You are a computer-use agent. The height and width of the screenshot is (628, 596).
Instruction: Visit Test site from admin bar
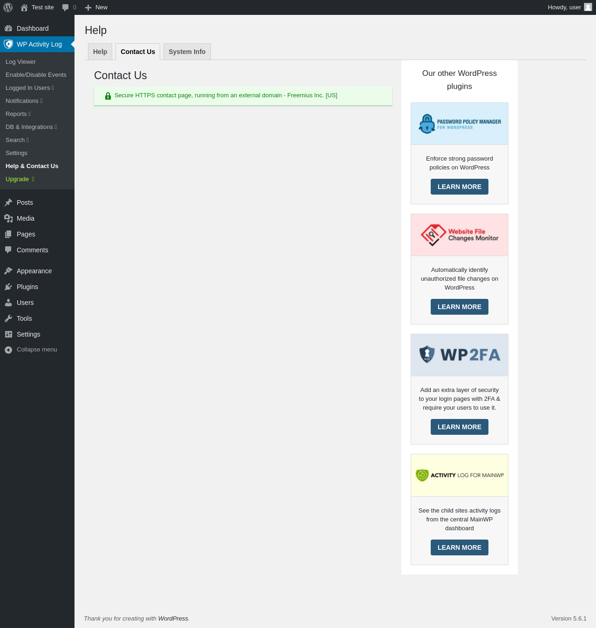point(37,7)
